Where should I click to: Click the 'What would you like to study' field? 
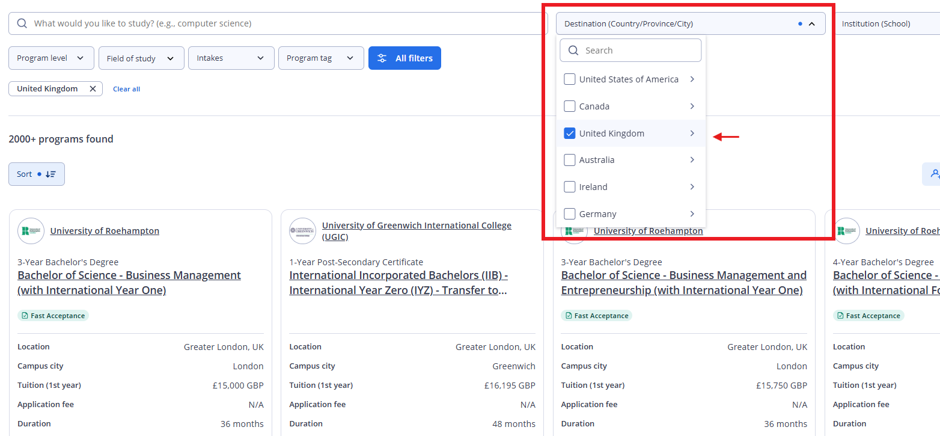[278, 23]
